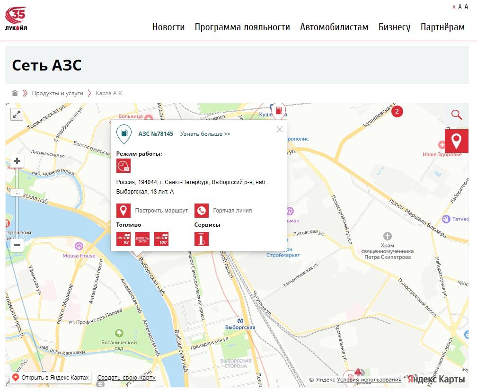
Task: Click the Построить маршрут text link
Action: coord(161,211)
